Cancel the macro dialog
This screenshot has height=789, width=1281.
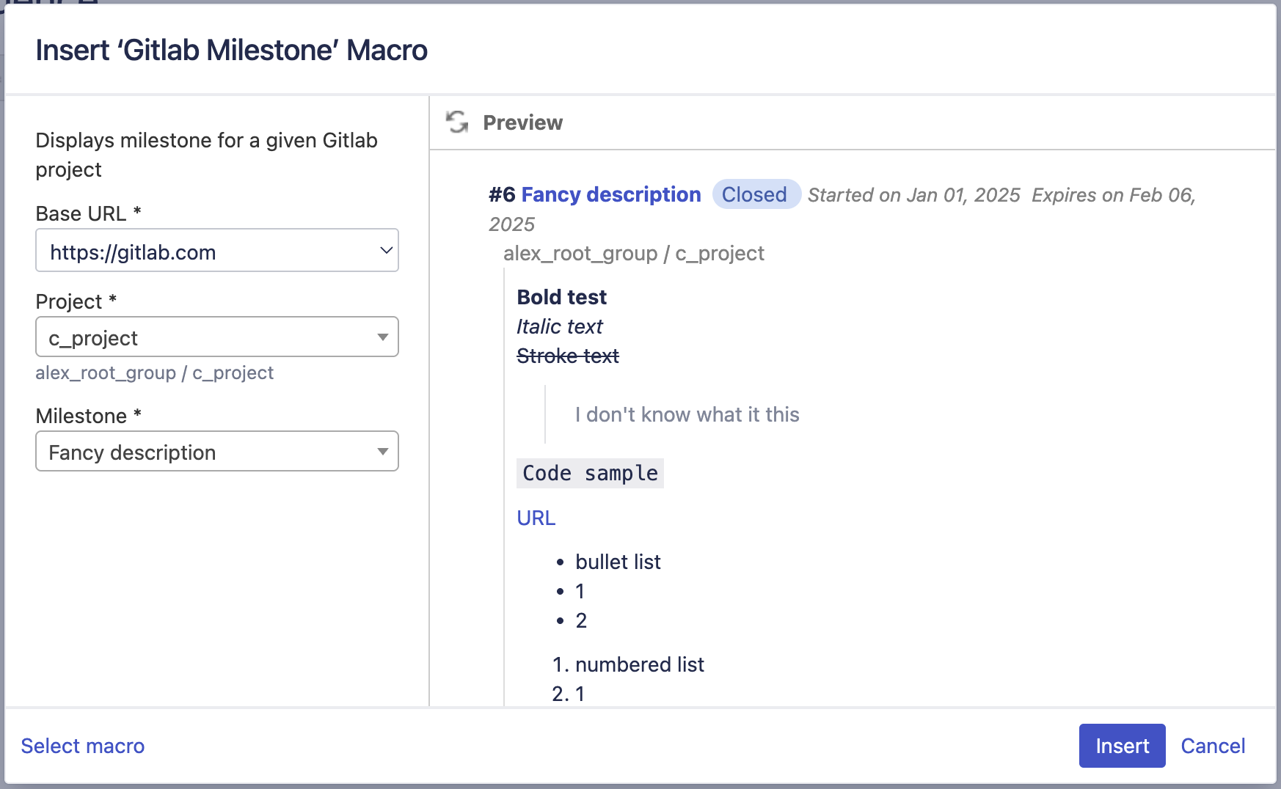(1212, 746)
